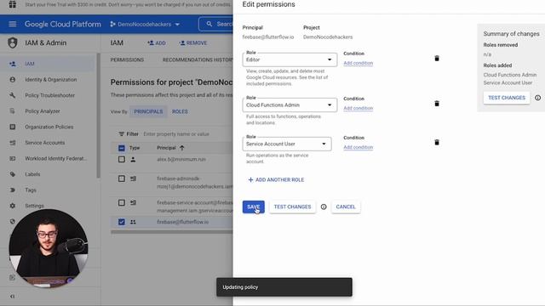Click the top search box
545x306 pixels.
tap(215, 24)
